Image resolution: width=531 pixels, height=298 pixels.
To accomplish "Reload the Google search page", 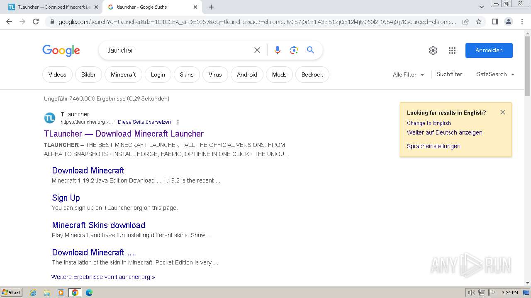I will click(x=36, y=22).
